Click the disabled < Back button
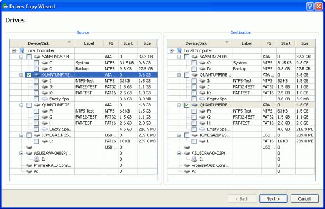The width and height of the screenshot is (325, 209). (242, 199)
